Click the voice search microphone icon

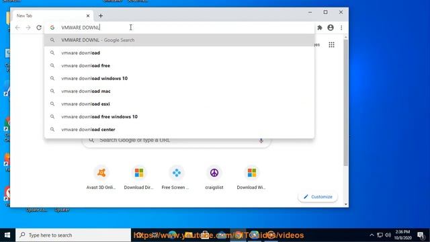coord(261,140)
